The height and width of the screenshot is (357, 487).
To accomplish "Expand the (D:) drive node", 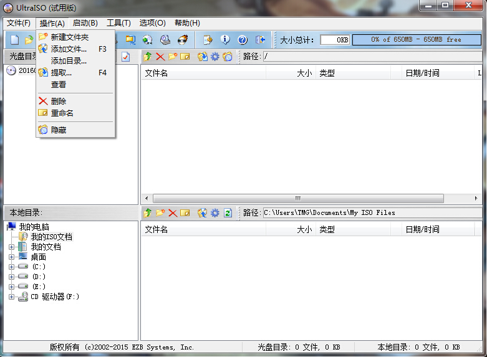I will coord(11,277).
